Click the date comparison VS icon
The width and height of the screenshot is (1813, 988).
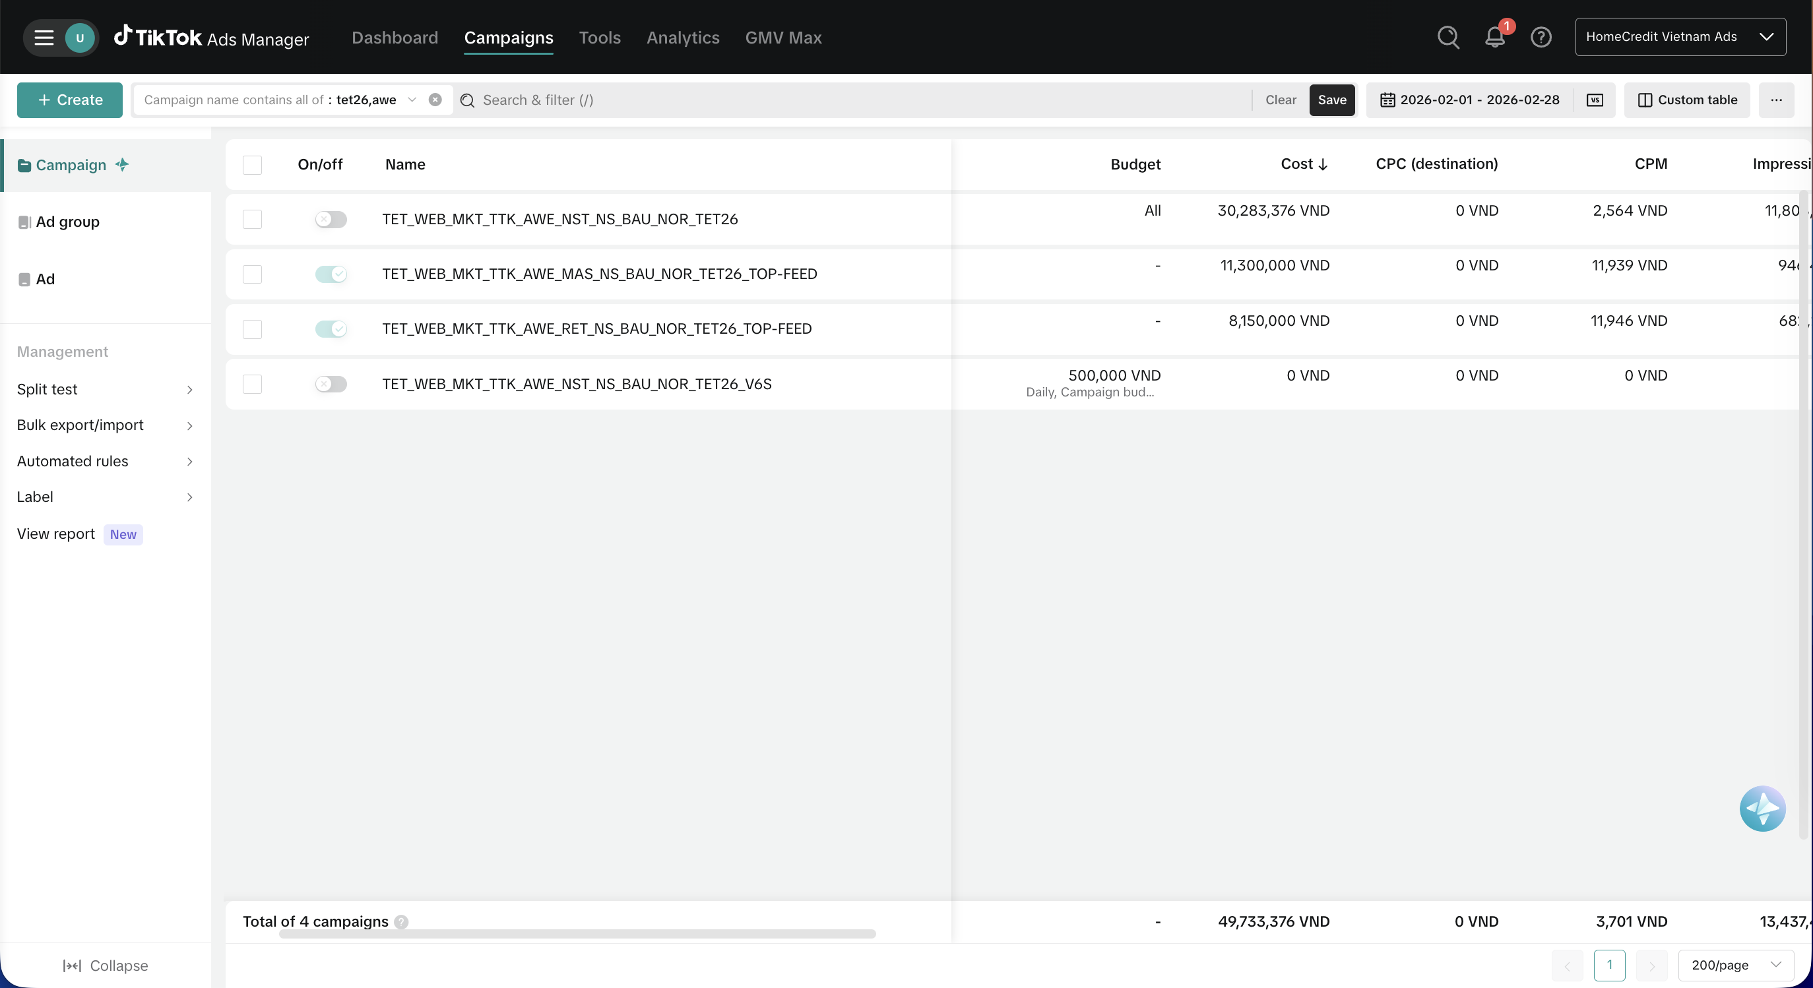coord(1595,100)
